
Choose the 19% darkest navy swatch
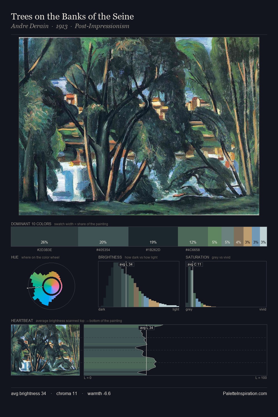click(153, 236)
